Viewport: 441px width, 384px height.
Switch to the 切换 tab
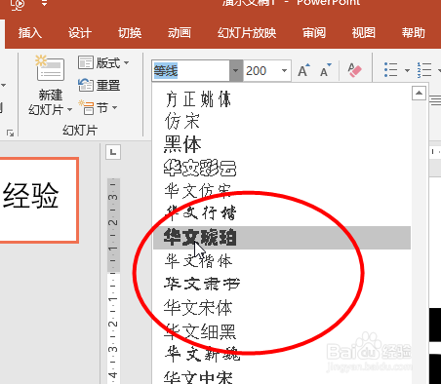[130, 33]
